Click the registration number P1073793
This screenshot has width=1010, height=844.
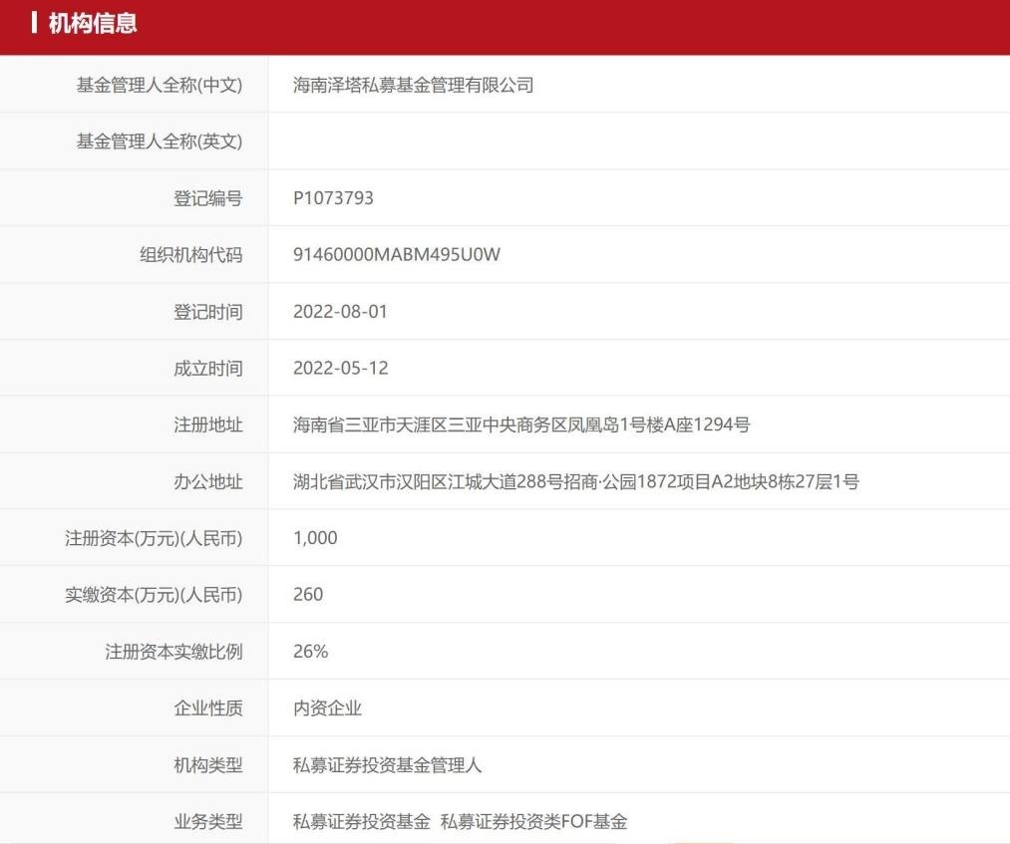click(x=329, y=197)
